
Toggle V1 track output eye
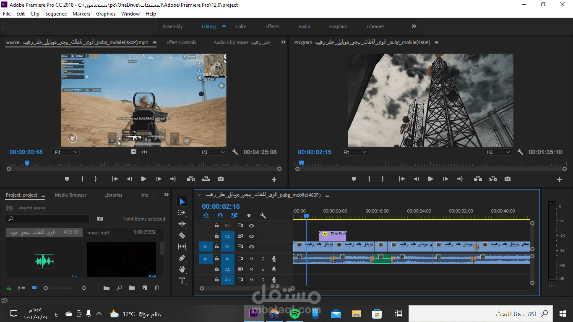[x=252, y=247]
